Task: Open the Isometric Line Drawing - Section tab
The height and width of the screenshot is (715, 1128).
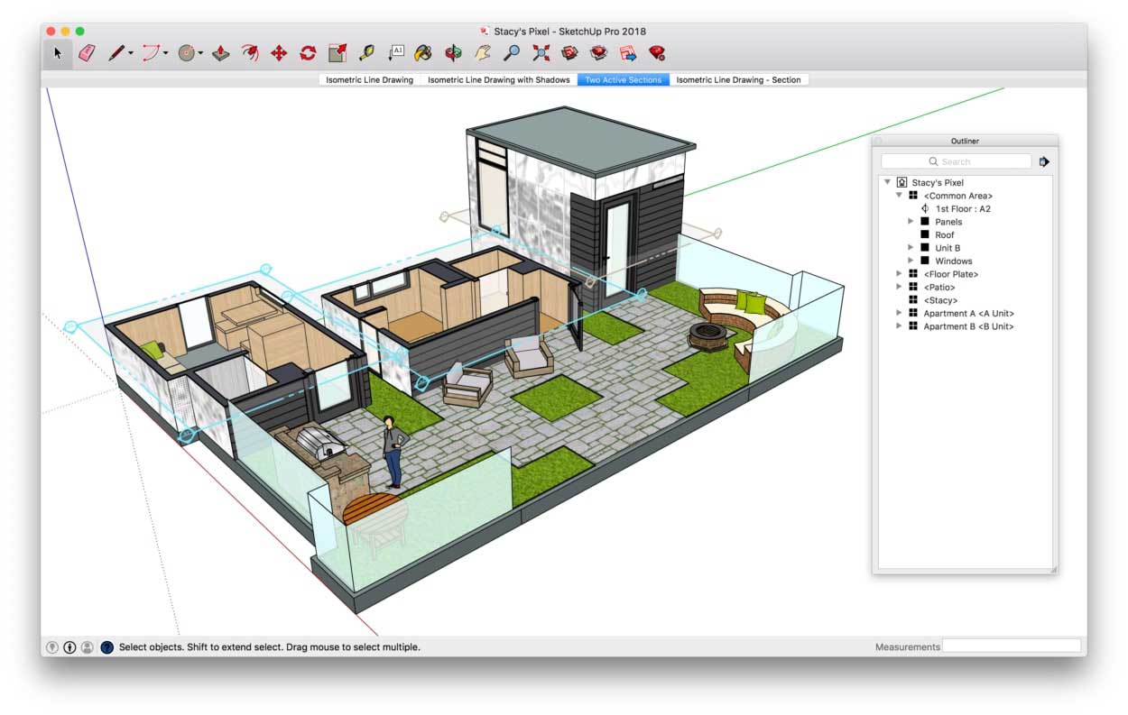Action: (x=738, y=80)
